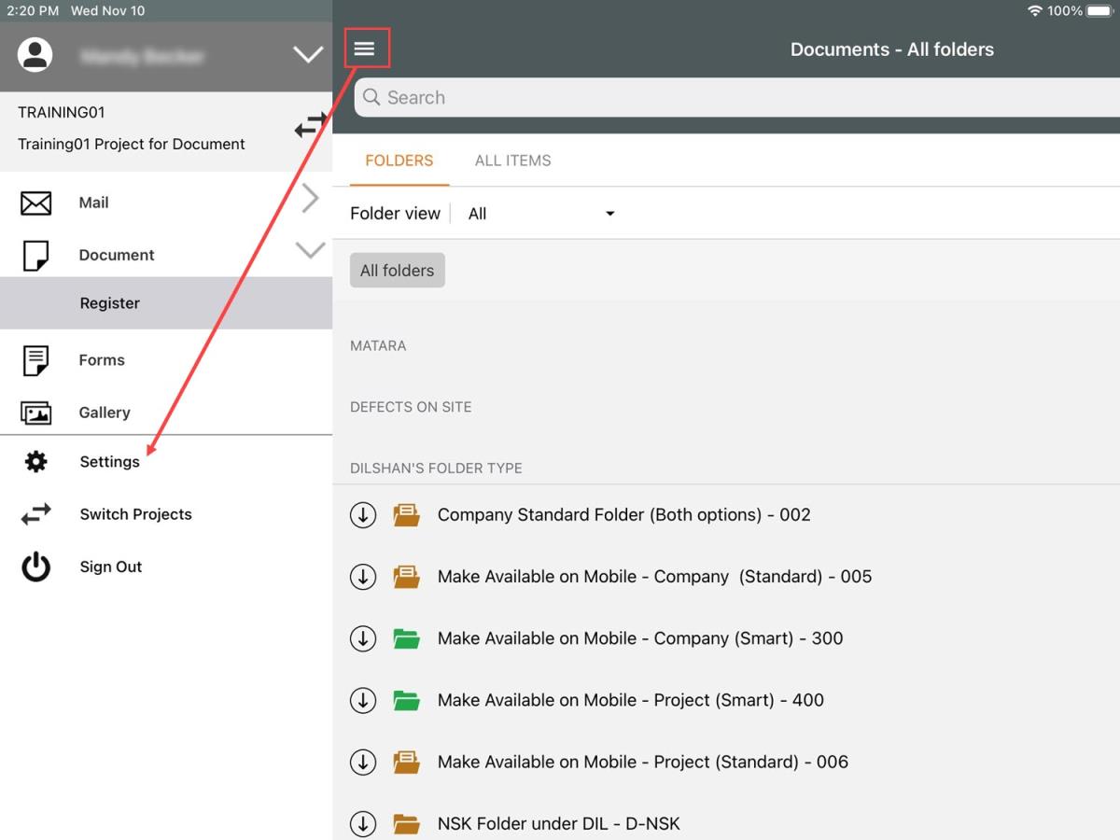Download Company Standard Folder (Both options) - 002

pyautogui.click(x=363, y=515)
